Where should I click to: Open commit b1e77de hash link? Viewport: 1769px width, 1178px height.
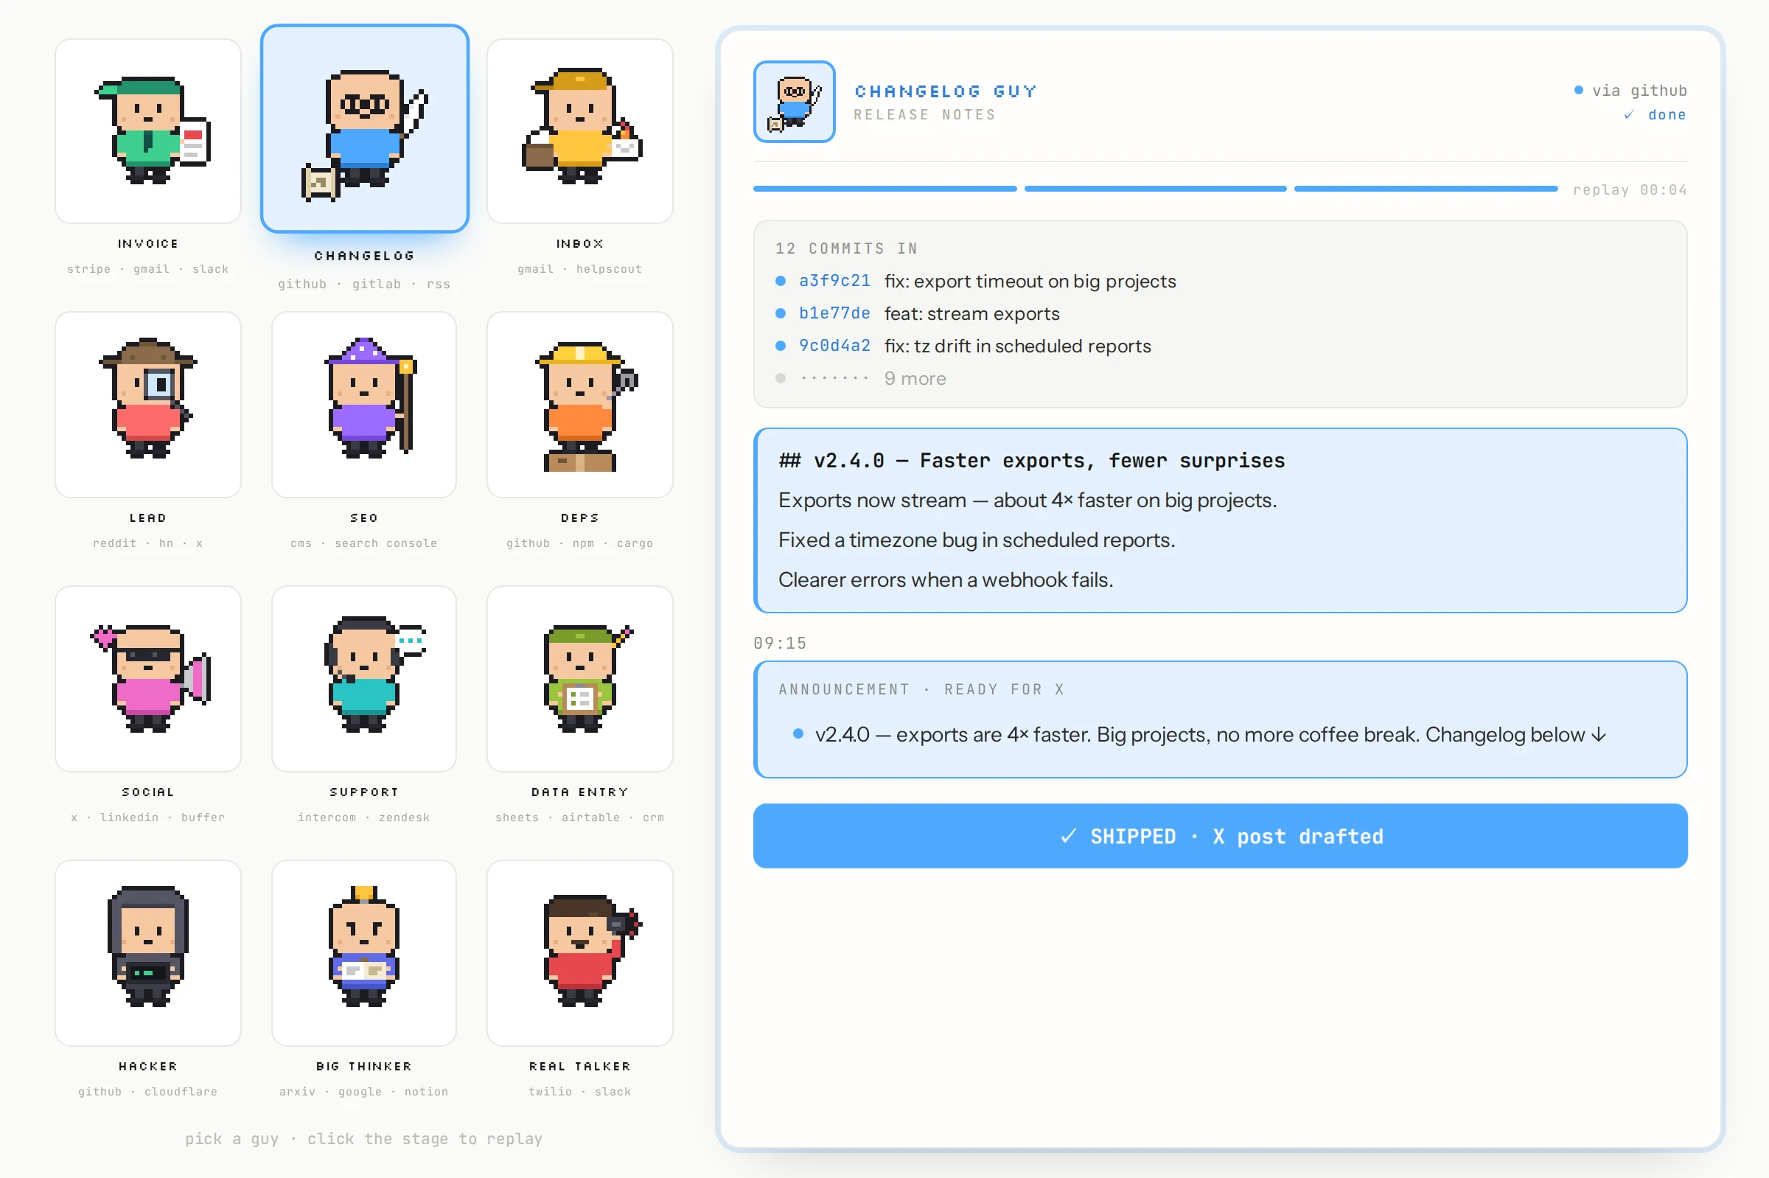[x=834, y=313]
